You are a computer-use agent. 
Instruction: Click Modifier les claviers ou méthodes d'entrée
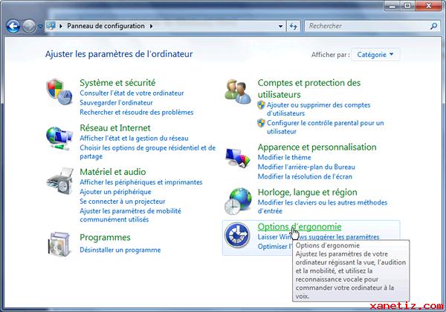coord(323,207)
